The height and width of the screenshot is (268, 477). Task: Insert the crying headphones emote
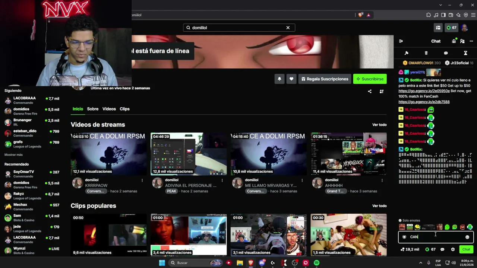470,227
